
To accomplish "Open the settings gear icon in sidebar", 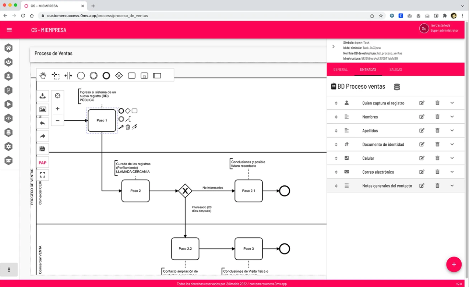I will point(8,146).
